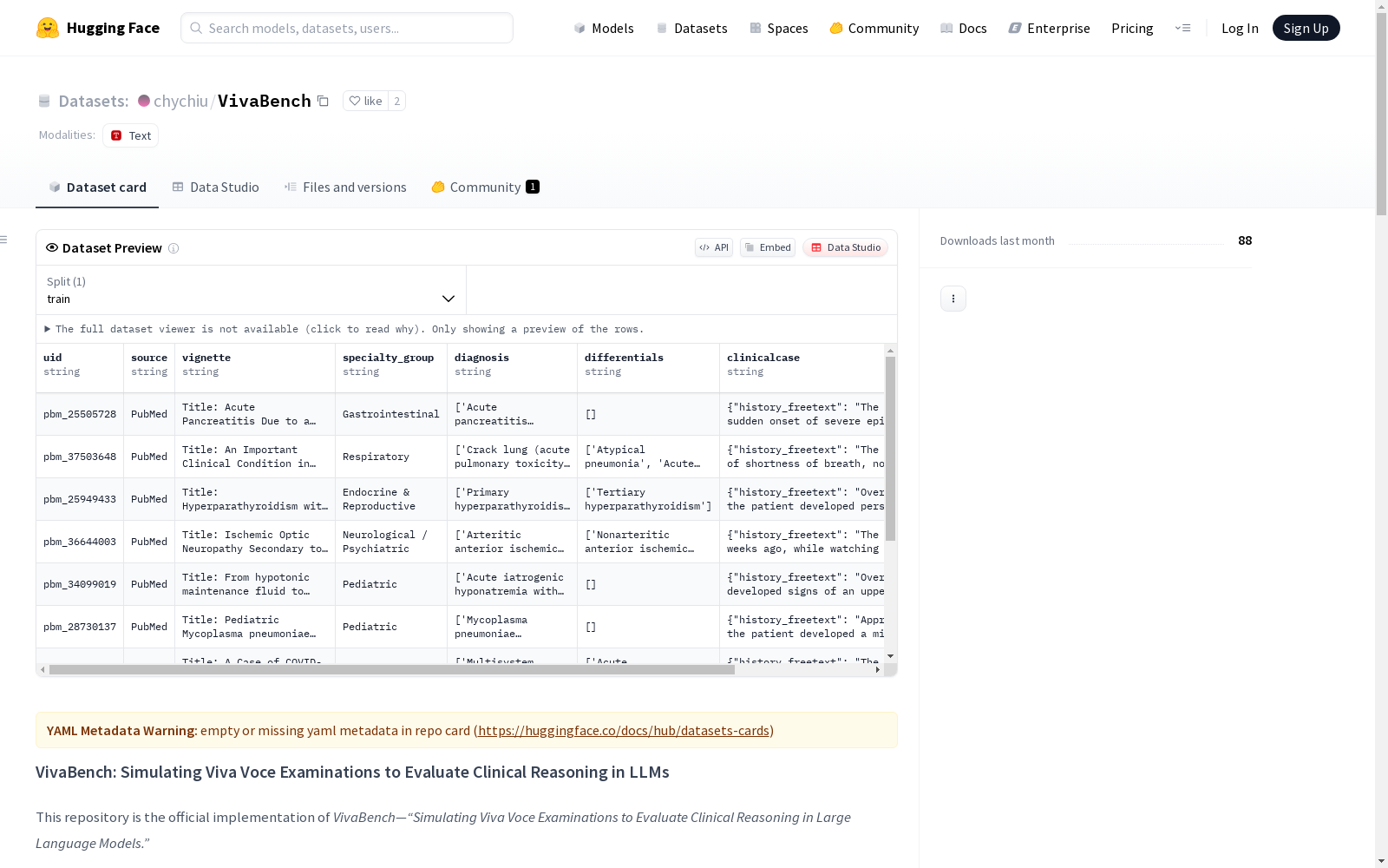The width and height of the screenshot is (1388, 868).
Task: Click the Gastrointestinal specialty cell
Action: coord(391,415)
